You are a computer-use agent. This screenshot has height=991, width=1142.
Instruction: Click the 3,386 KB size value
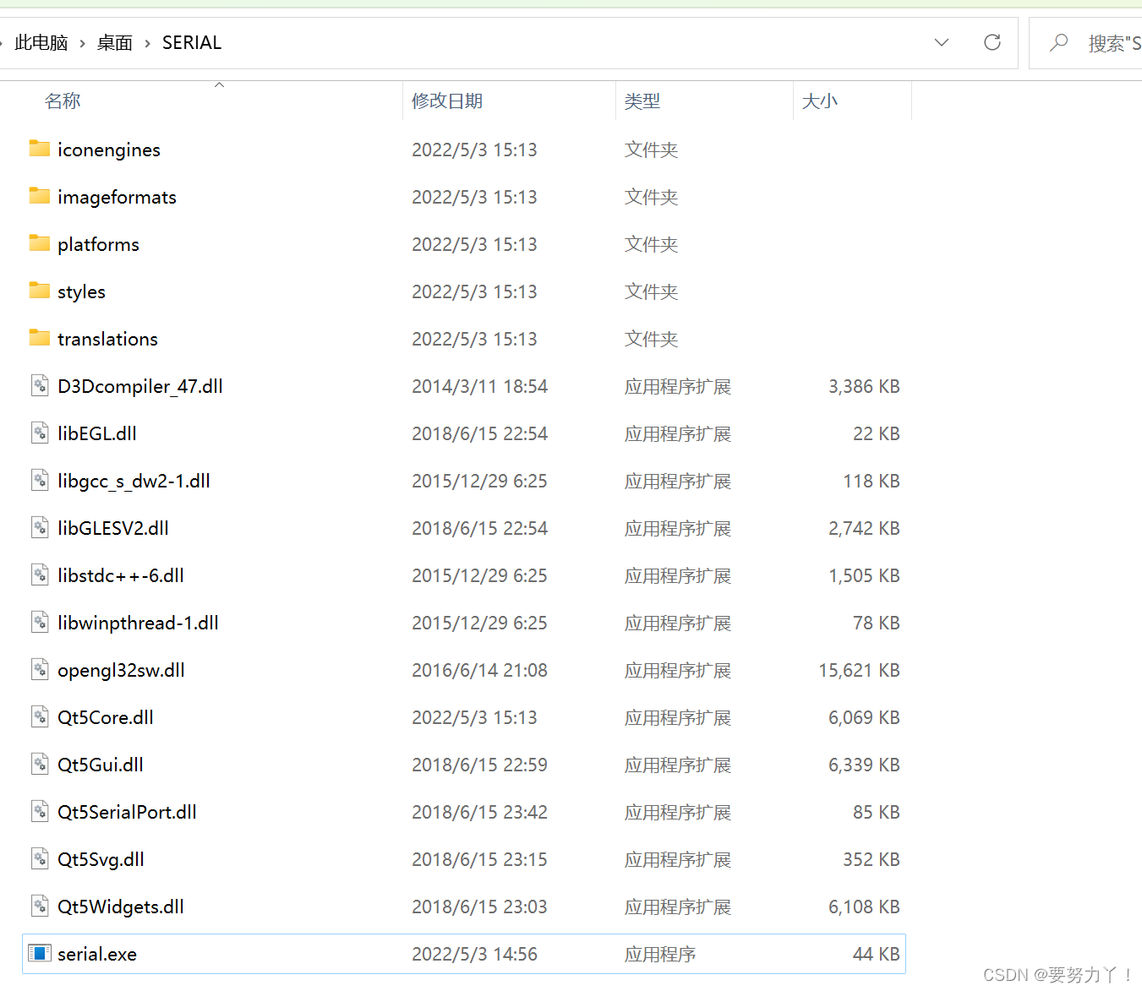[x=864, y=386]
